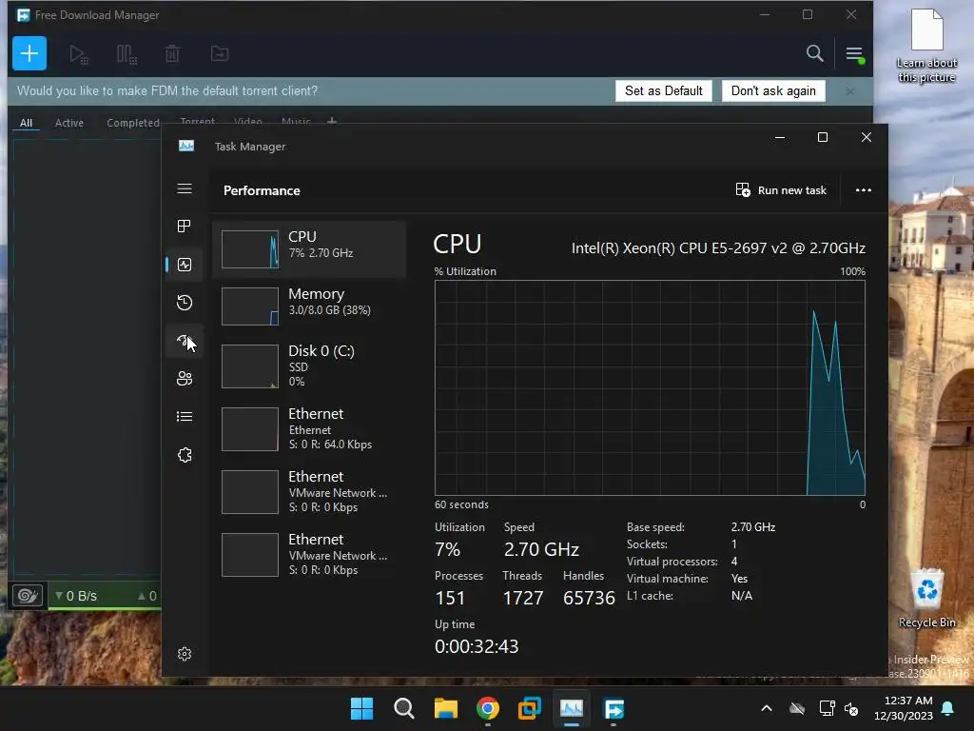The width and height of the screenshot is (974, 731).
Task: Click Free Download Manager taskbar icon
Action: click(x=614, y=708)
